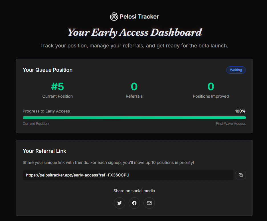
Task: Open the Share on social media options
Action: (134, 191)
